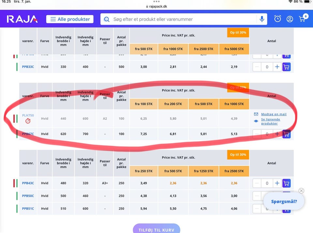Open the user account icon
The width and height of the screenshot is (313, 233).
pos(290,19)
